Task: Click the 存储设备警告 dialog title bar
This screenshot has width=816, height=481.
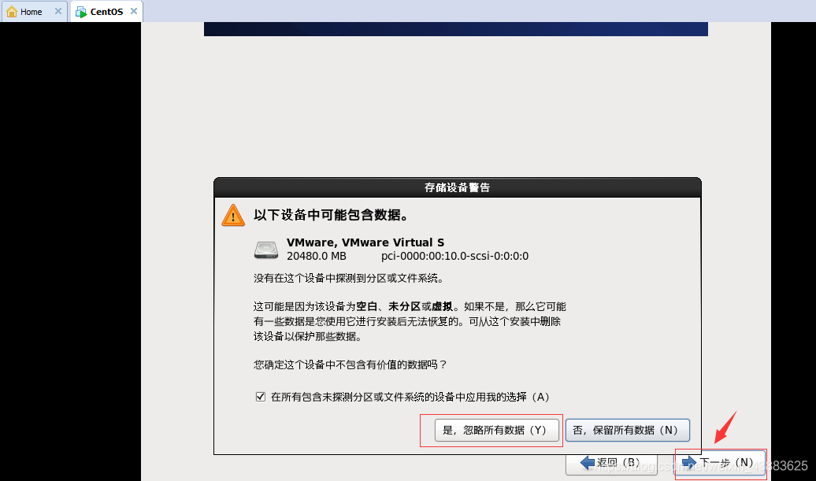Action: [458, 187]
